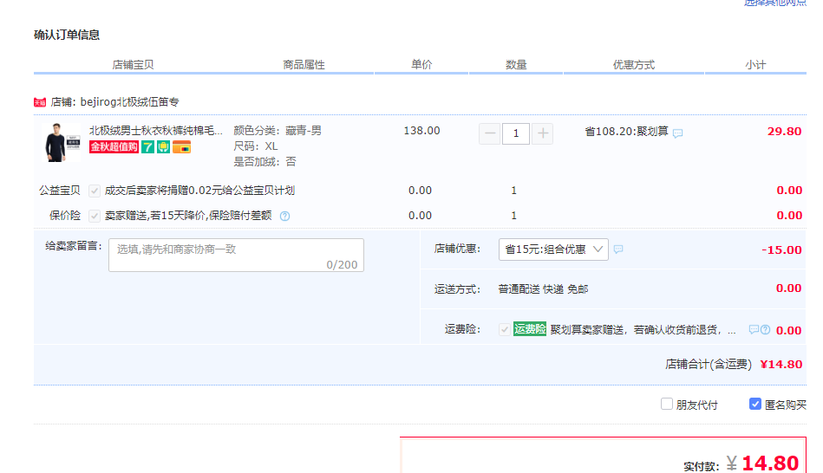823x473 pixels.
Task: Click the green 运费险 tag label
Action: (x=530, y=329)
